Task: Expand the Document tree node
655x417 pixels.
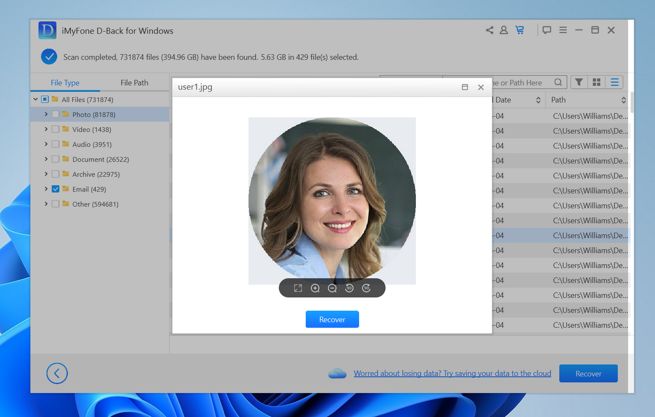Action: (46, 159)
